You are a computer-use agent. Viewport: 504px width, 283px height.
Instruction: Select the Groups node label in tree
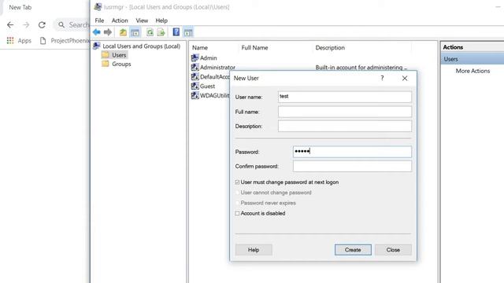tap(121, 64)
